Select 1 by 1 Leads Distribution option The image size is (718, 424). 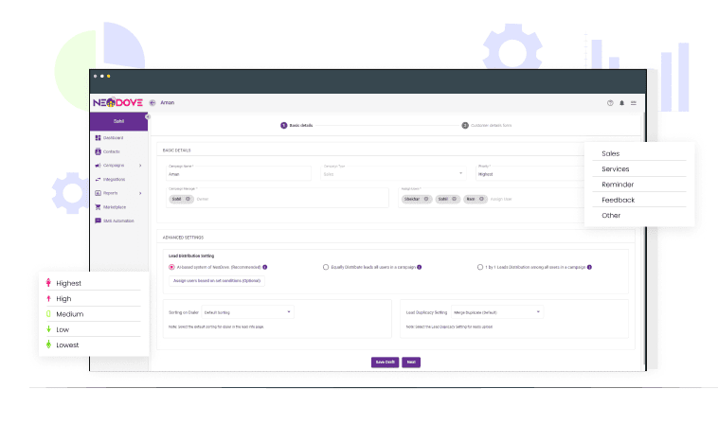pyautogui.click(x=480, y=267)
